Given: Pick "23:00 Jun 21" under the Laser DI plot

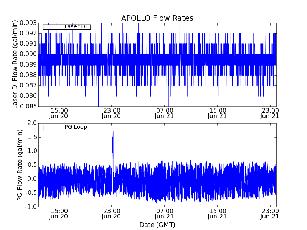Looking at the screenshot, I should click(x=270, y=113).
